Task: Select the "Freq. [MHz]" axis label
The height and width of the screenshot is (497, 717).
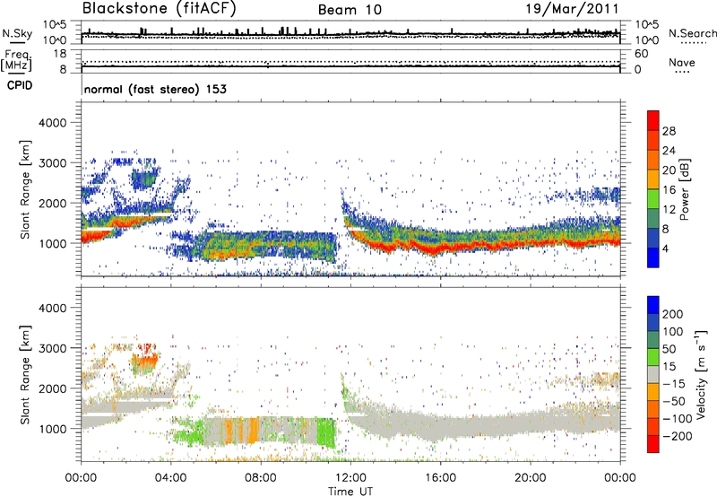Action: 16,61
